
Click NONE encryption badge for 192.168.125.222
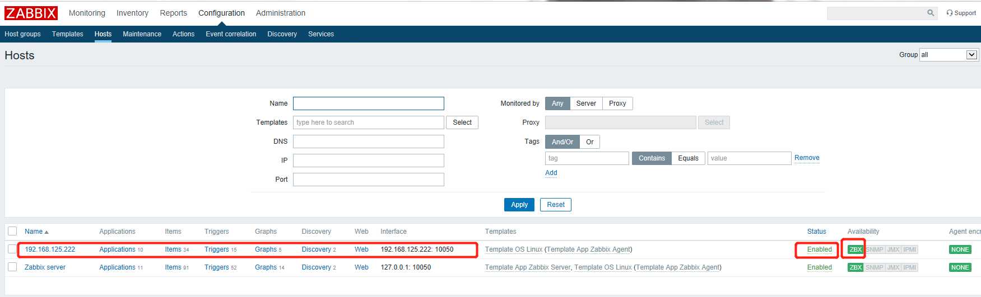[960, 249]
